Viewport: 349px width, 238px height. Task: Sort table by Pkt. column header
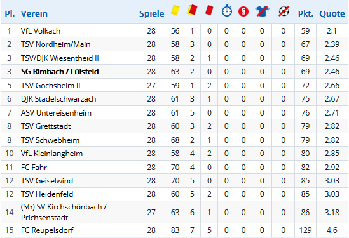click(x=306, y=14)
